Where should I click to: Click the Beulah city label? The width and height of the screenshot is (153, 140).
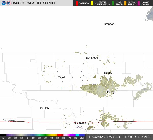(44, 108)
